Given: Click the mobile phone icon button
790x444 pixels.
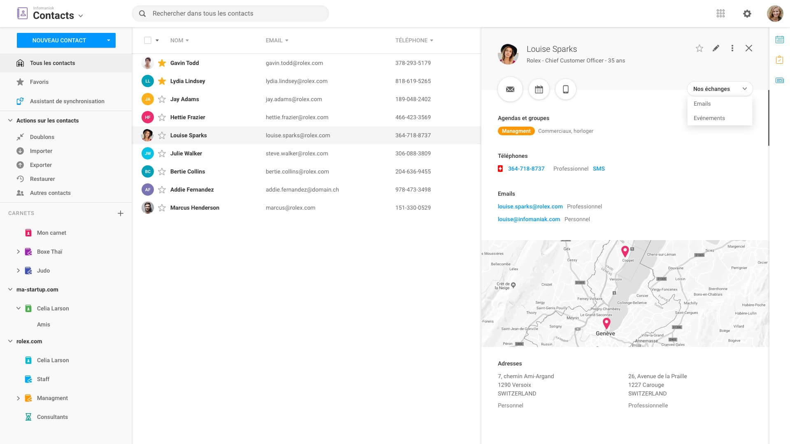Looking at the screenshot, I should coord(565,89).
